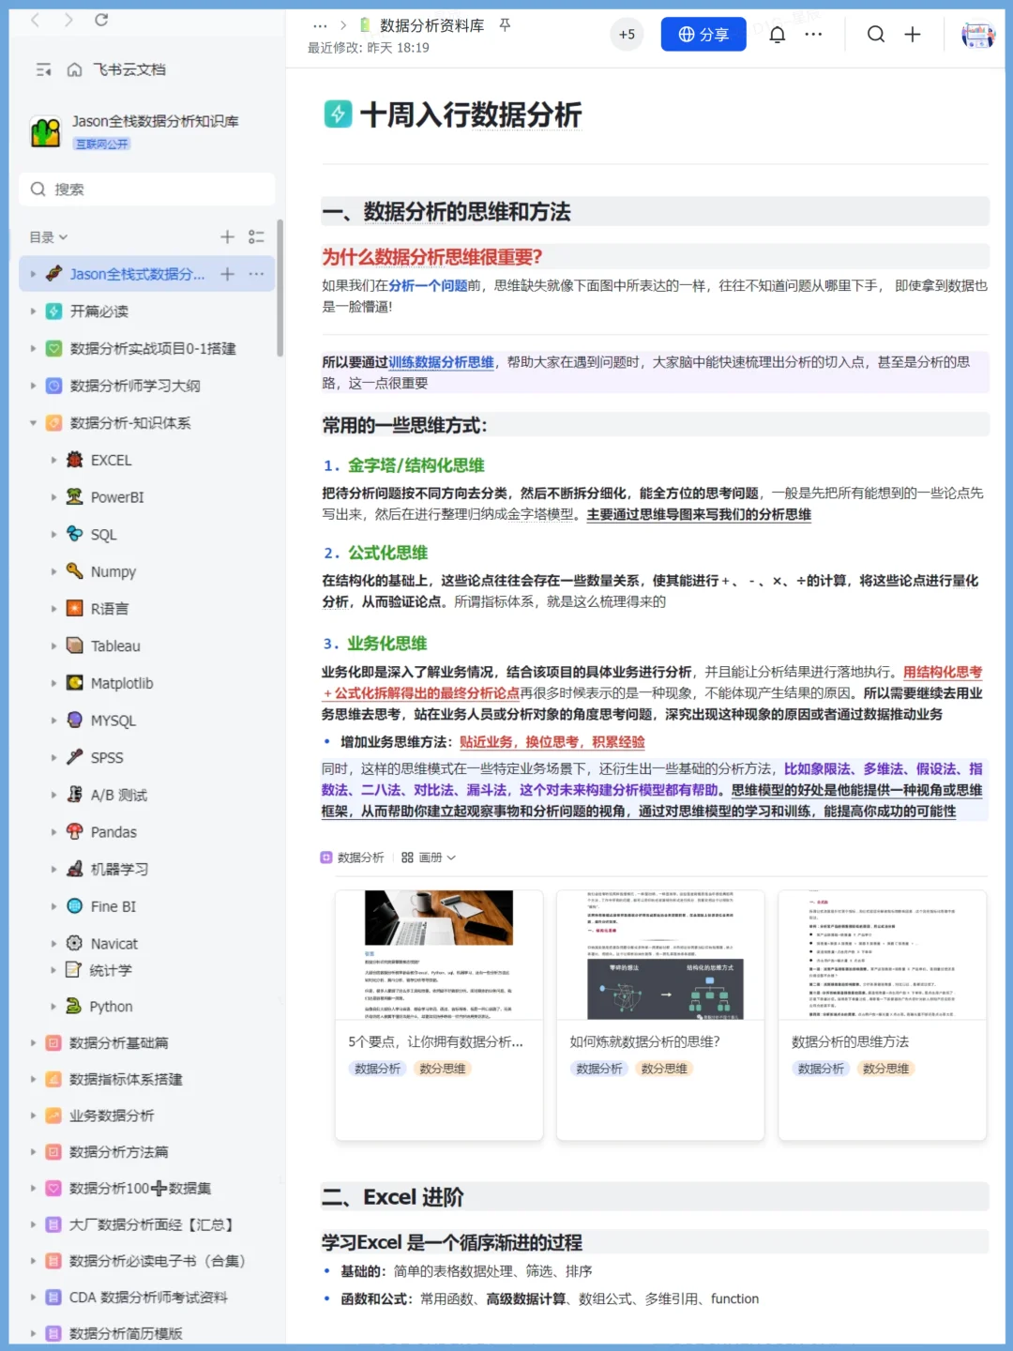
Task: Open 飞书云文档 home icon
Action: click(x=74, y=69)
